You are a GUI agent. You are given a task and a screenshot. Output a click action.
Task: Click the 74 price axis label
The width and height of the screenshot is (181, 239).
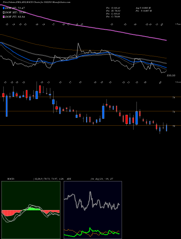pyautogui.click(x=173, y=112)
